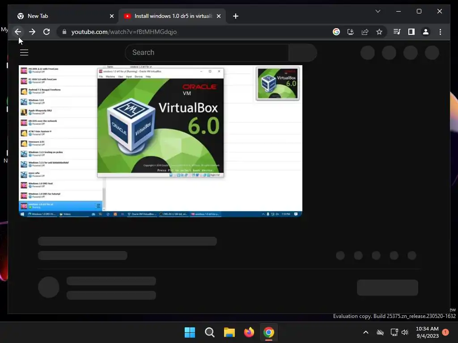The width and height of the screenshot is (458, 343).
Task: Bookmark this page with the star
Action: point(379,32)
